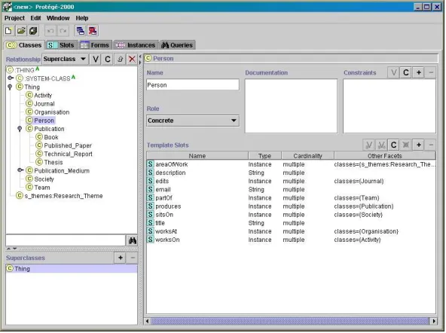Open the Superclass relationship dropdown

(x=65, y=60)
